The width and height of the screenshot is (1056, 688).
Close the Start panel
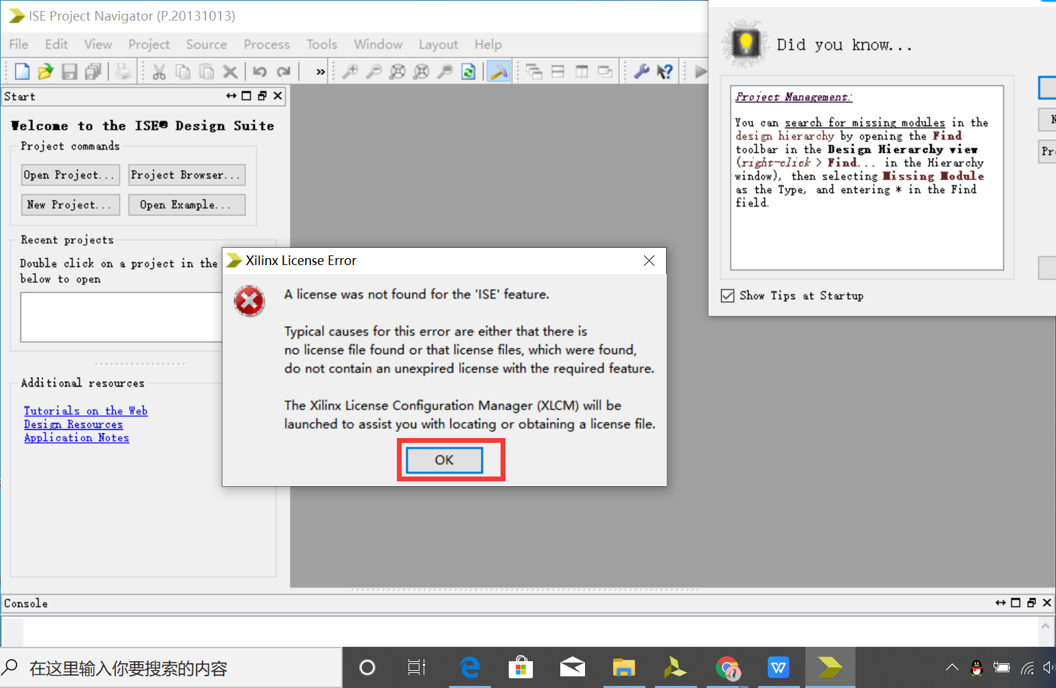tap(277, 96)
